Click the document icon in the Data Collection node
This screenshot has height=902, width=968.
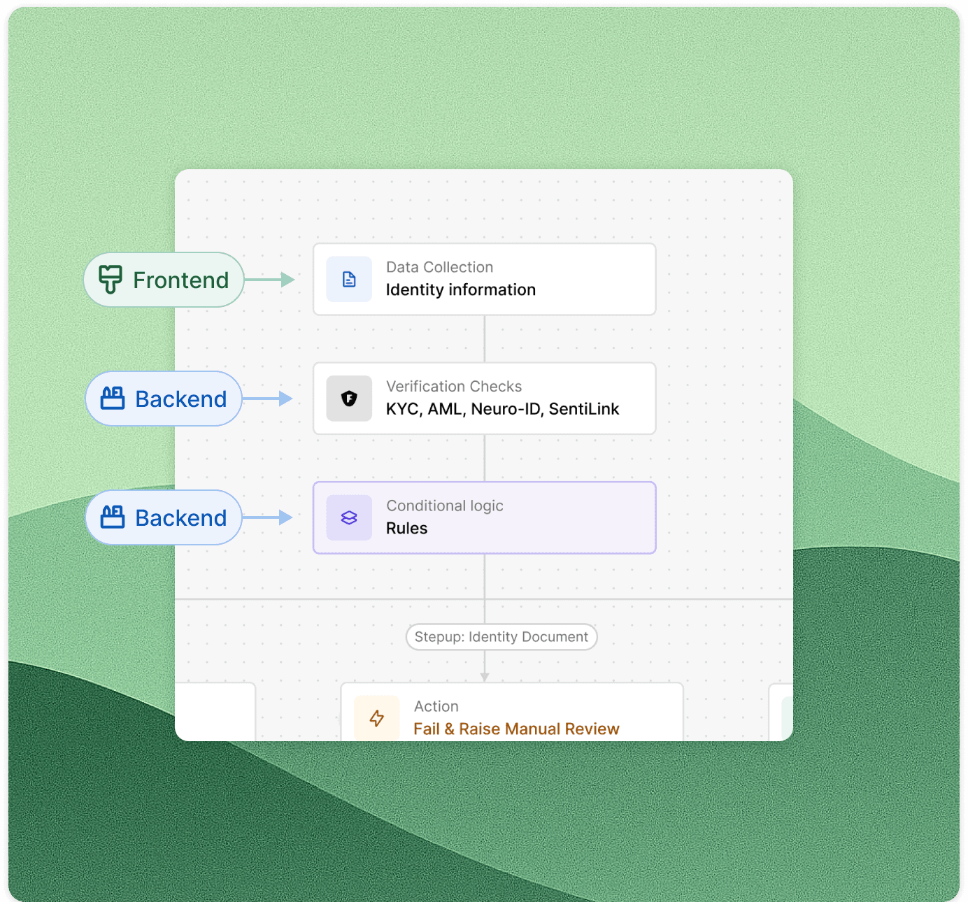click(x=349, y=280)
